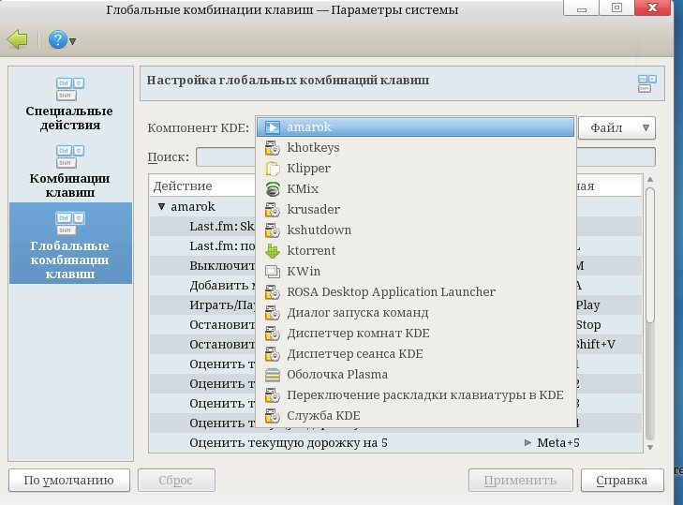Viewport: 683px width, 505px height.
Task: Choose Klipper component
Action: tap(416, 169)
